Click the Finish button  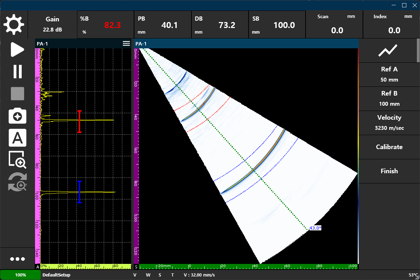pos(389,171)
